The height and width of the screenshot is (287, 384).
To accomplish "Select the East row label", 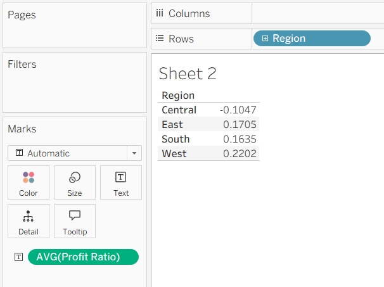I will 172,124.
